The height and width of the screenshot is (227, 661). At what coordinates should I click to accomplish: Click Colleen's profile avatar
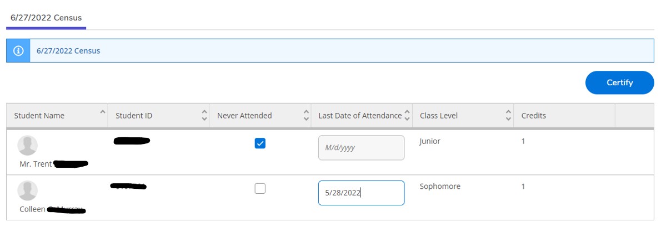[28, 190]
